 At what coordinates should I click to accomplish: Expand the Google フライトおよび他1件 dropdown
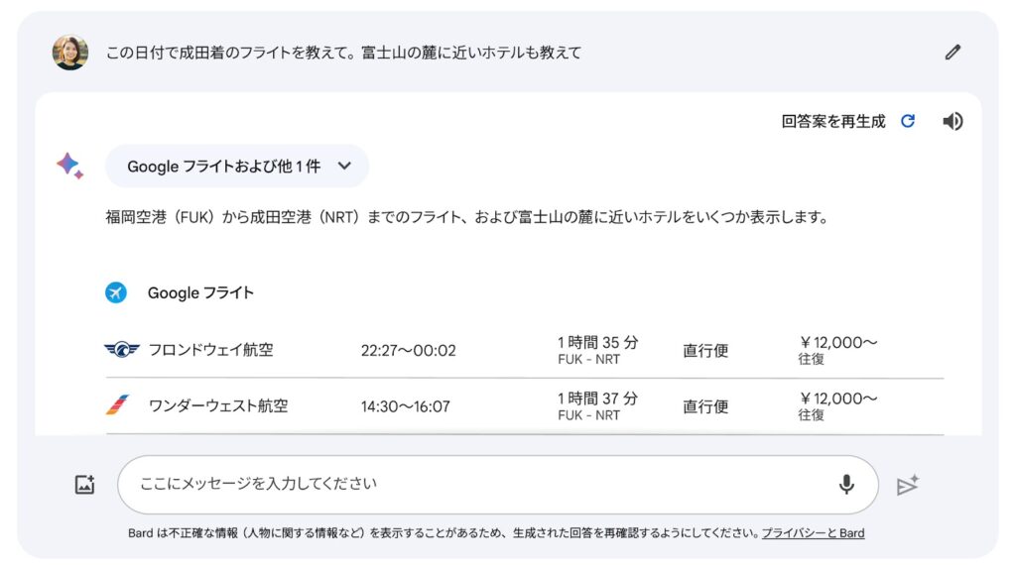point(237,167)
